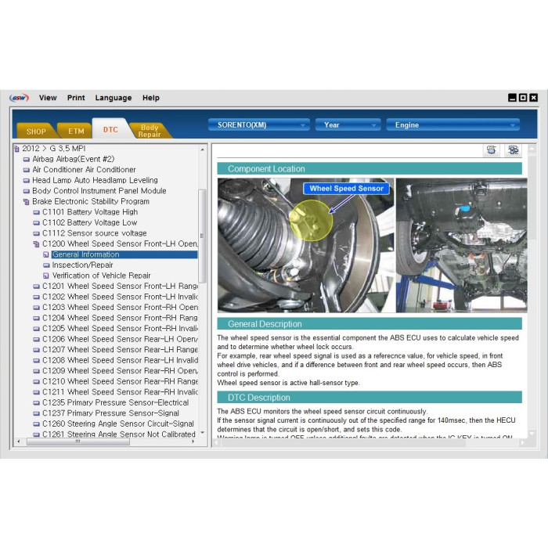The image size is (548, 548).
Task: Click the tree horizontal scroll-left arrow
Action: [x=19, y=442]
